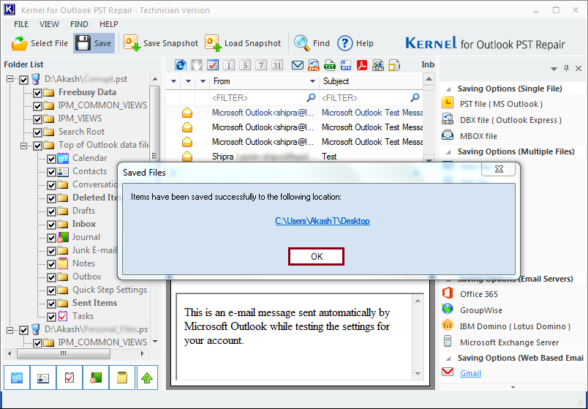Click the 31-day calendar view icon
Image resolution: width=588 pixels, height=409 pixels.
point(277,65)
